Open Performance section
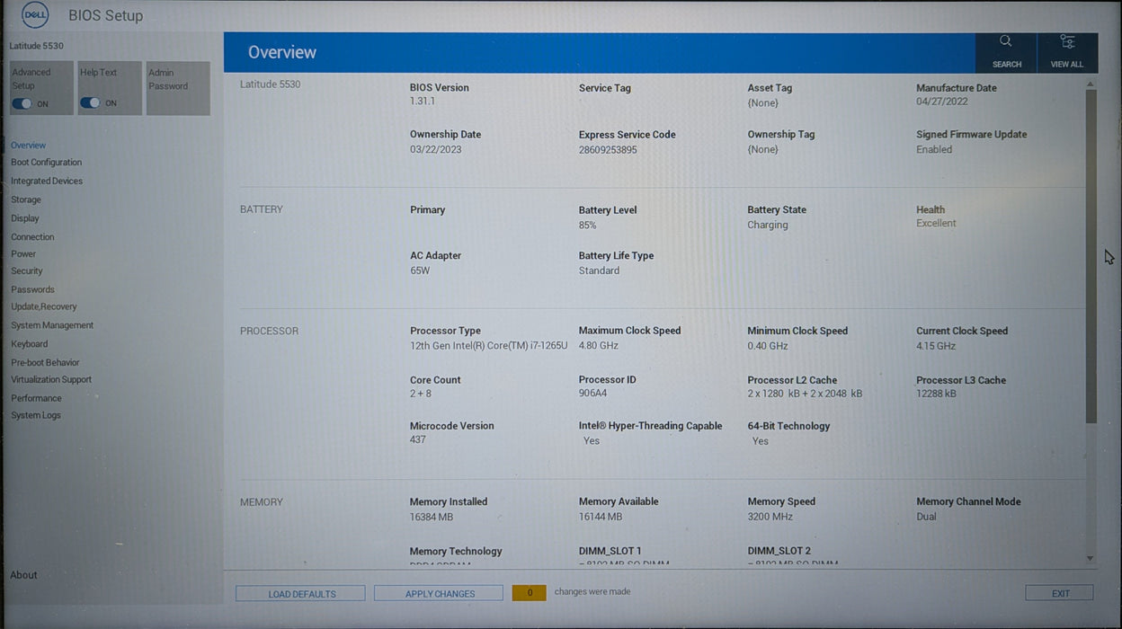1122x629 pixels. [x=37, y=399]
